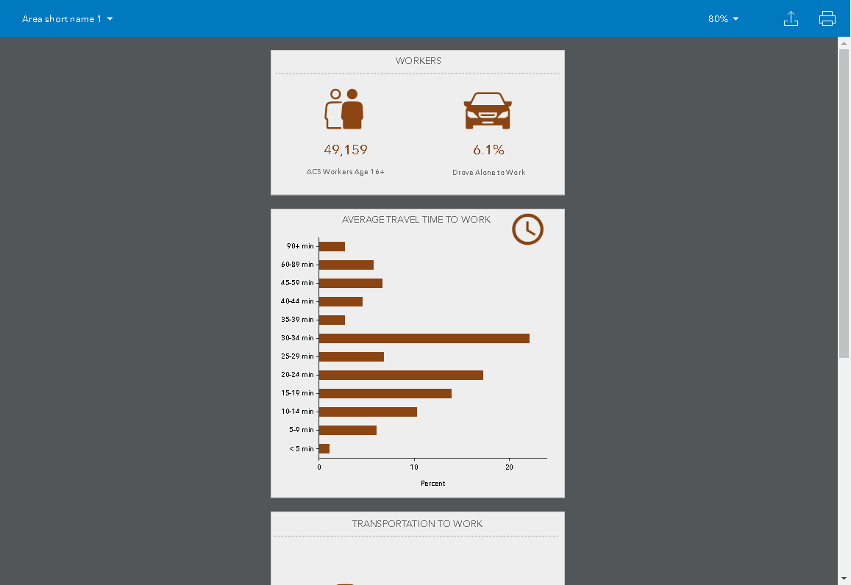Viewport: 851px width, 585px height.
Task: Click the 6.1% drove alone value
Action: [488, 150]
